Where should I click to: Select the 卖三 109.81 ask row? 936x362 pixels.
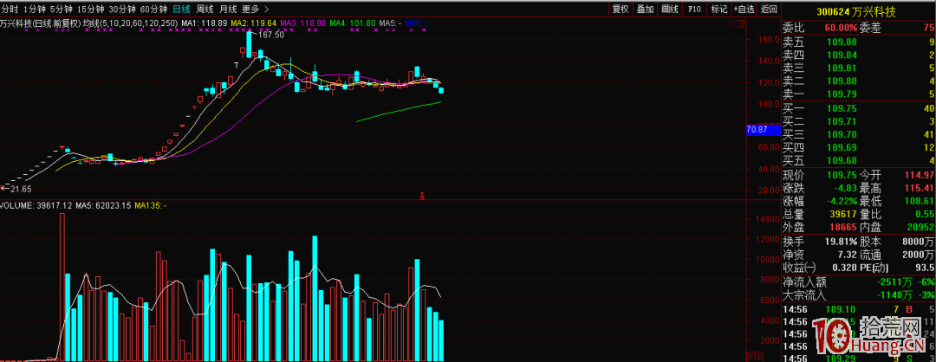(x=859, y=68)
